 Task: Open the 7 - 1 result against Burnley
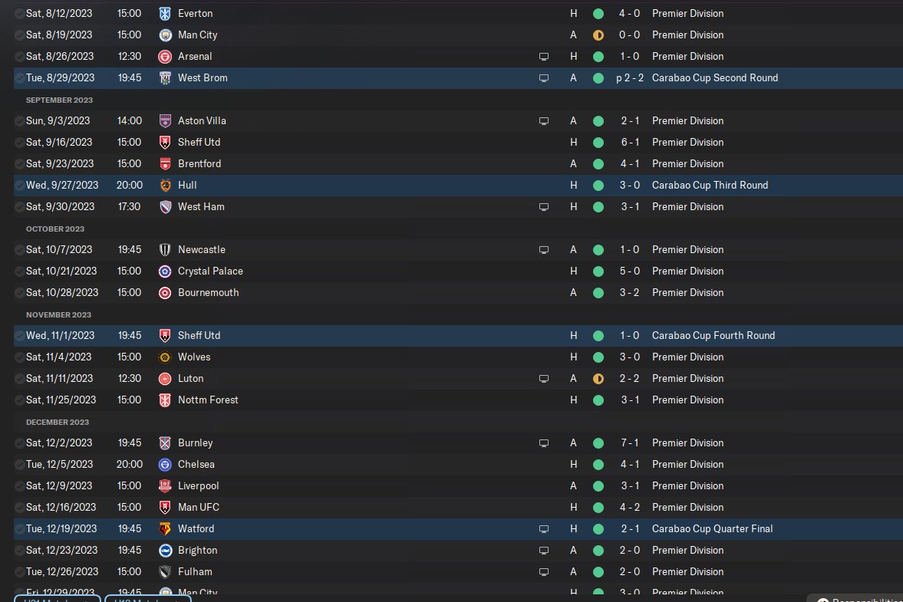629,443
